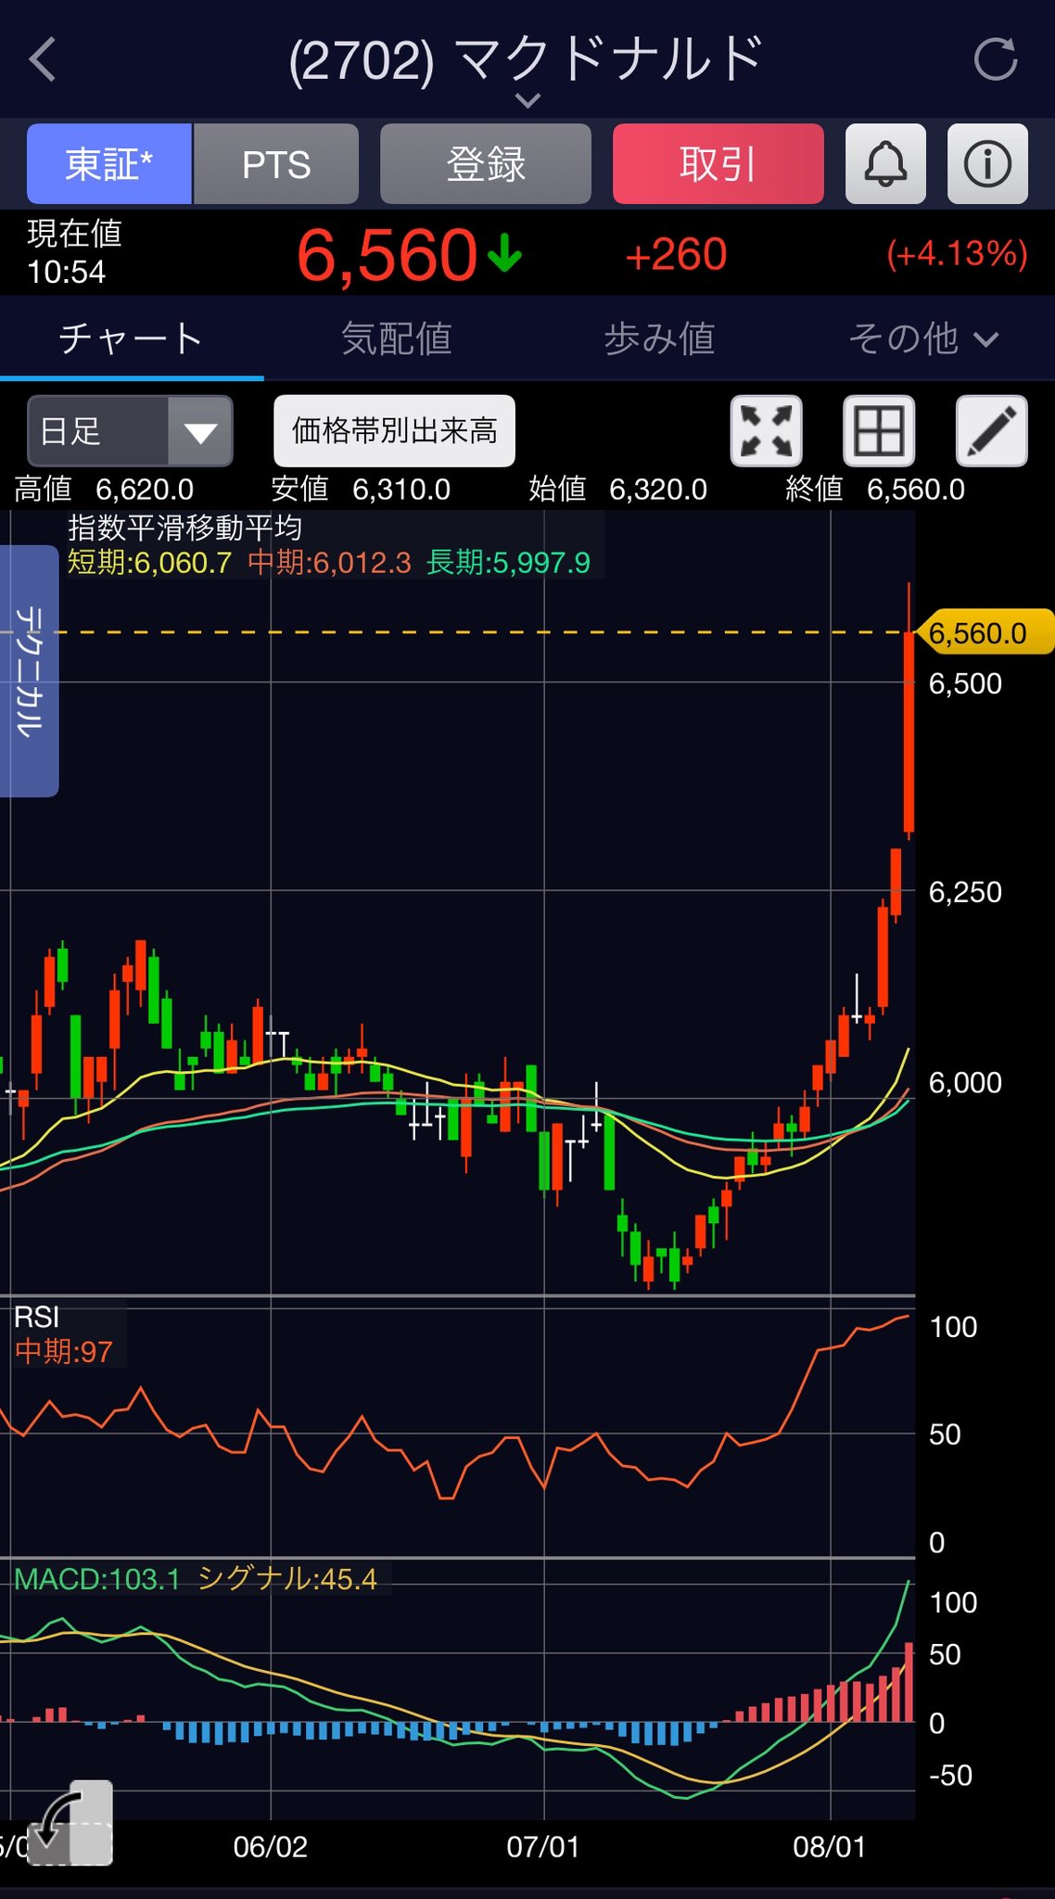Viewport: 1055px width, 1899px height.
Task: Go back using the left arrow
Action: click(43, 60)
